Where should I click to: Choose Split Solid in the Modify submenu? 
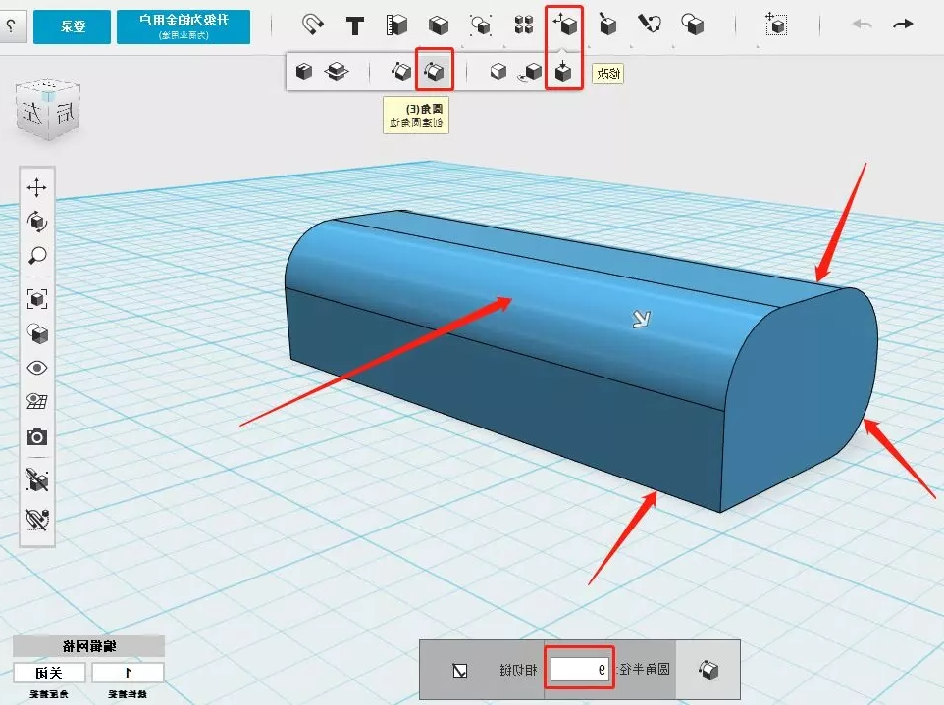(337, 73)
